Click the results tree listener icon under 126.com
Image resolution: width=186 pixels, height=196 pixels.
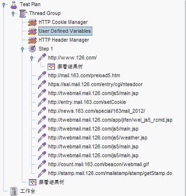coord(51,67)
